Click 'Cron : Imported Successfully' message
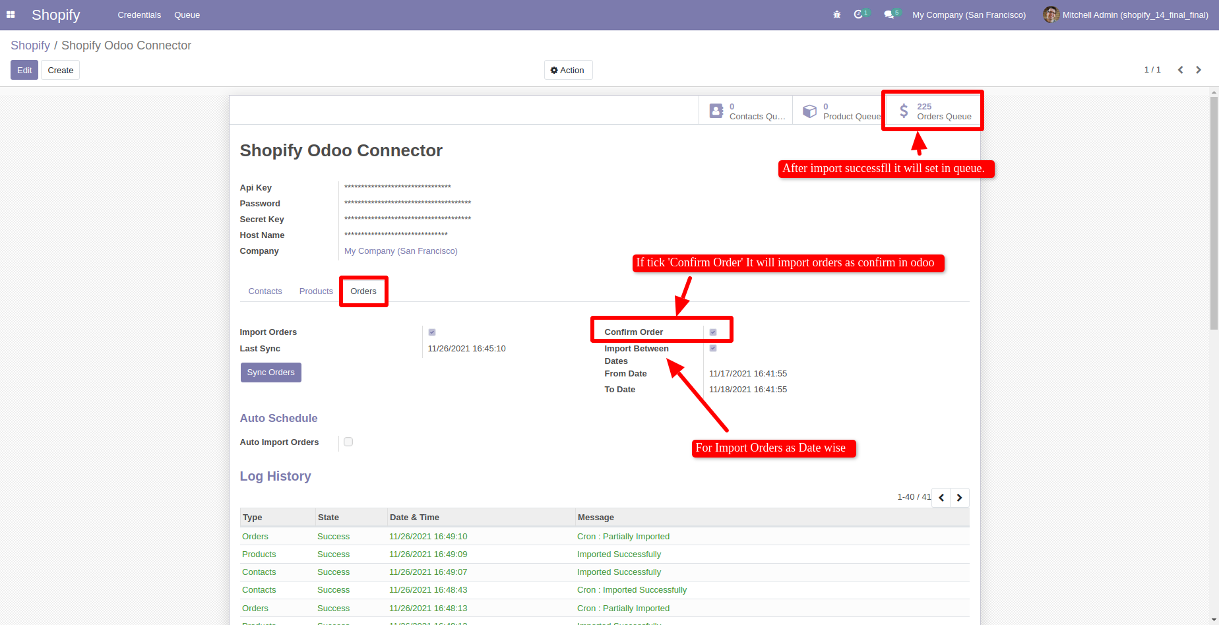Screen dimensions: 1219x625 click(x=632, y=590)
